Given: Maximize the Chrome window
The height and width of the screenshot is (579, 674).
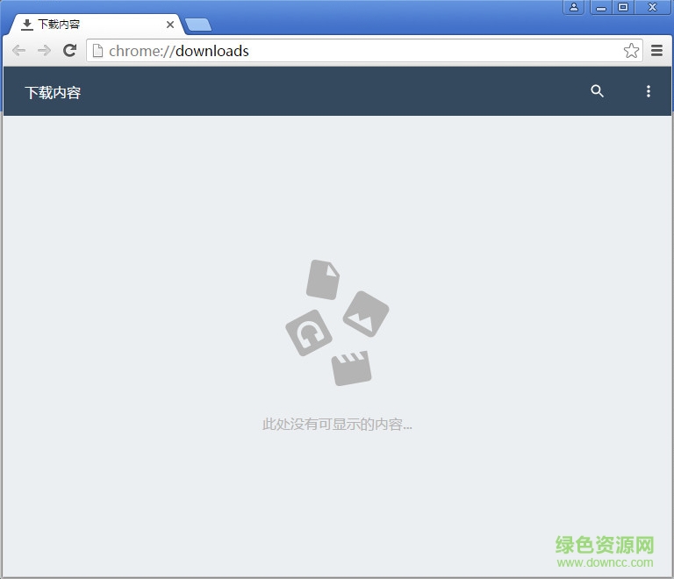Looking at the screenshot, I should tap(623, 7).
